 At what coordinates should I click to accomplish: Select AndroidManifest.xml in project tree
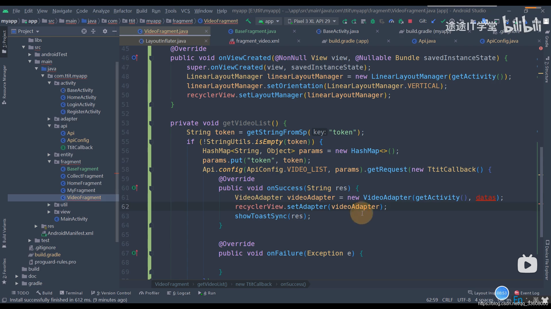pos(70,233)
